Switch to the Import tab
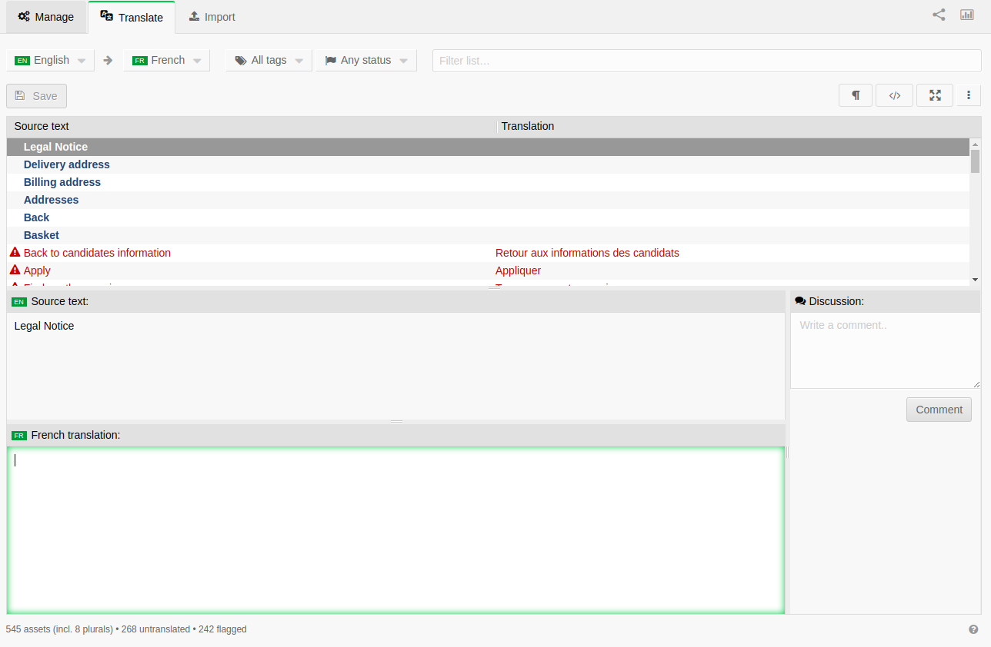Image resolution: width=991 pixels, height=647 pixels. click(212, 17)
